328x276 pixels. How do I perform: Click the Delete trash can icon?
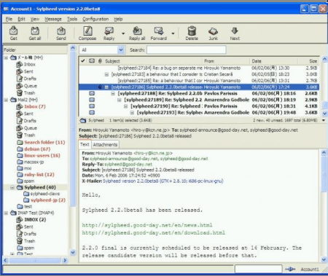pyautogui.click(x=192, y=31)
